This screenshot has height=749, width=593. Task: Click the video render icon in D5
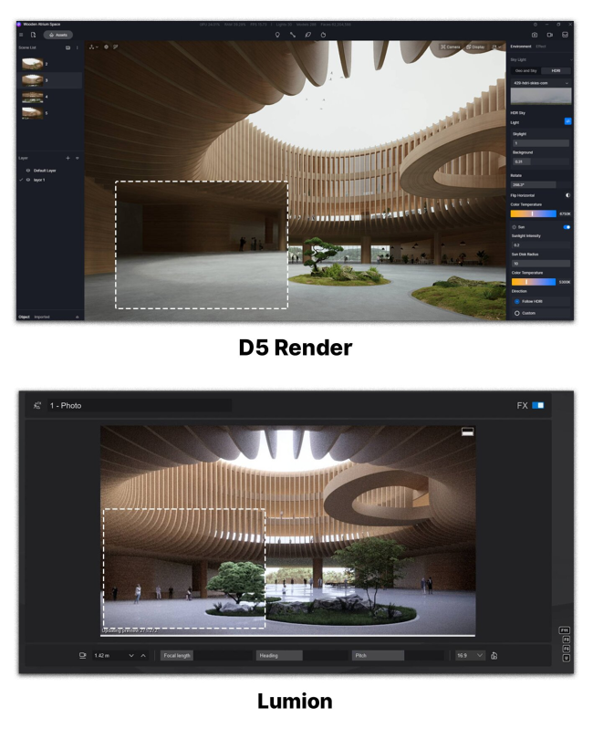click(x=549, y=35)
